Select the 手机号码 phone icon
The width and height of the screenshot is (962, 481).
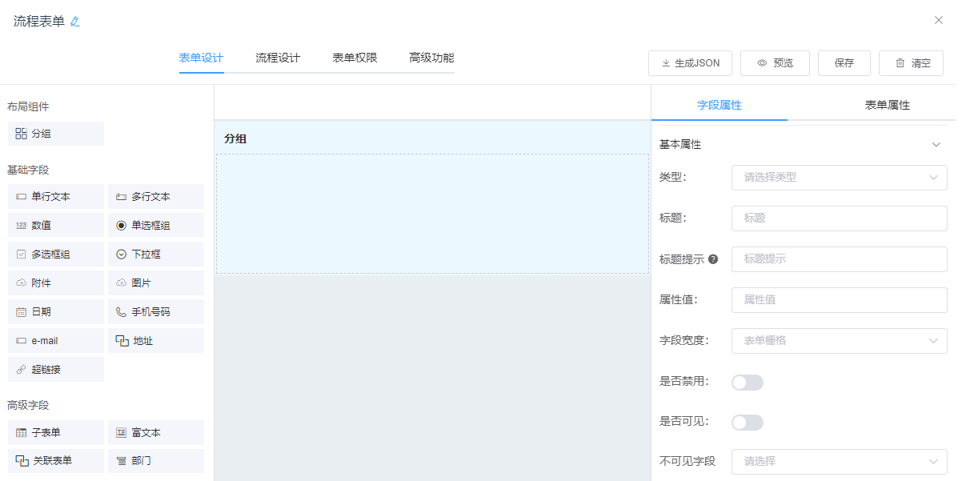tap(122, 312)
